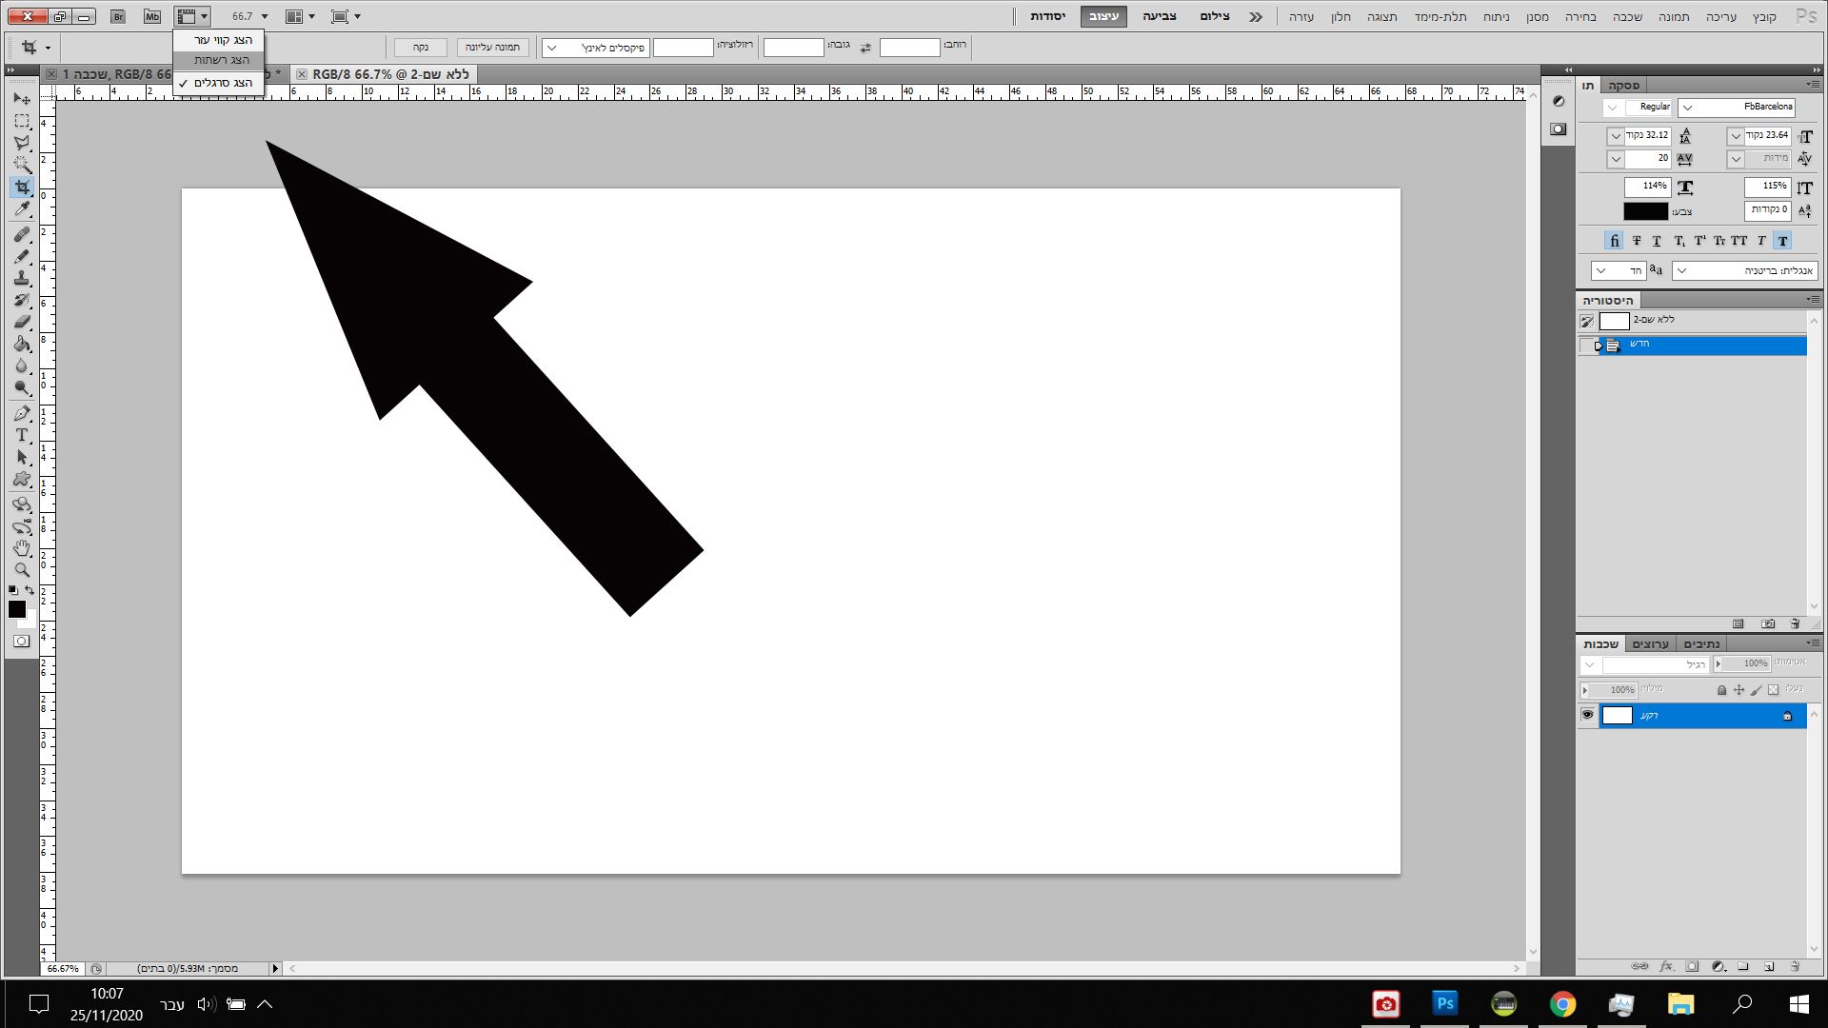Image resolution: width=1828 pixels, height=1028 pixels.
Task: Select the Eyedropper tool
Action: 22,209
